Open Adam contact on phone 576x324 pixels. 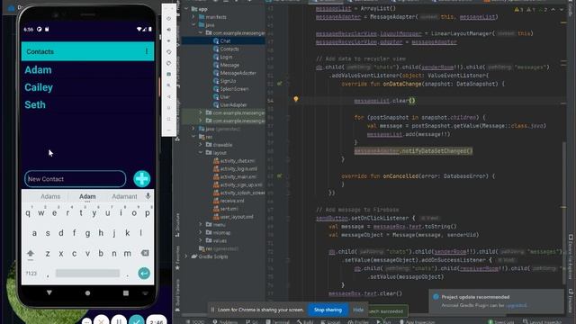click(x=38, y=70)
